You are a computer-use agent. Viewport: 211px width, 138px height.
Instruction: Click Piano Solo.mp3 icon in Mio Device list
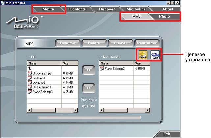pos(102,68)
